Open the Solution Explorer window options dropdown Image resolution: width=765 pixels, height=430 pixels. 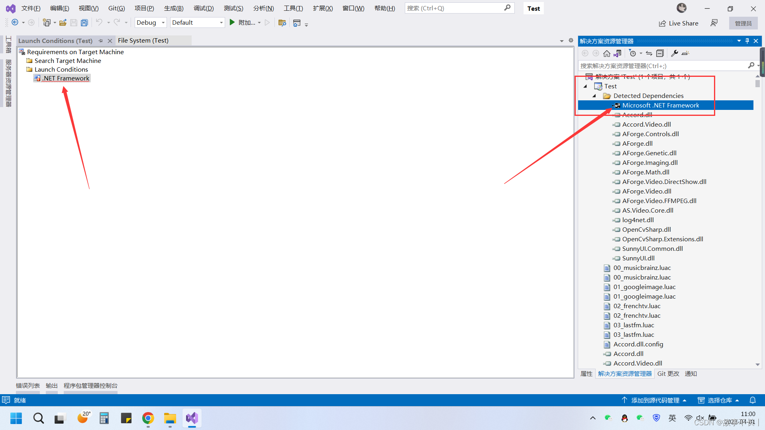(739, 41)
